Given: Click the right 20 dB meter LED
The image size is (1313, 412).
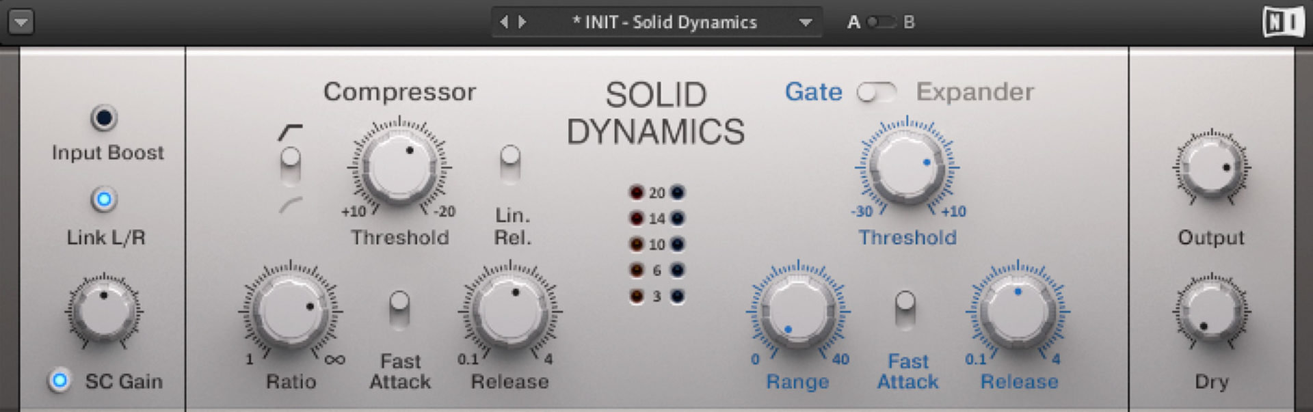Looking at the screenshot, I should (x=677, y=193).
